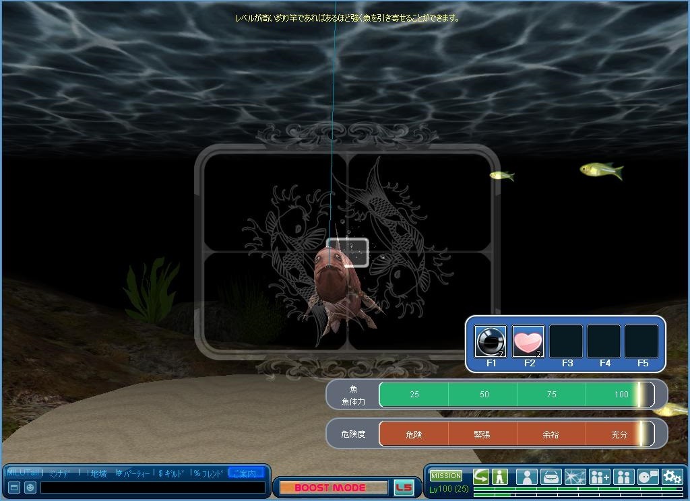Click the 危険度 danger level gauge
This screenshot has width=690, height=501.
click(x=517, y=434)
